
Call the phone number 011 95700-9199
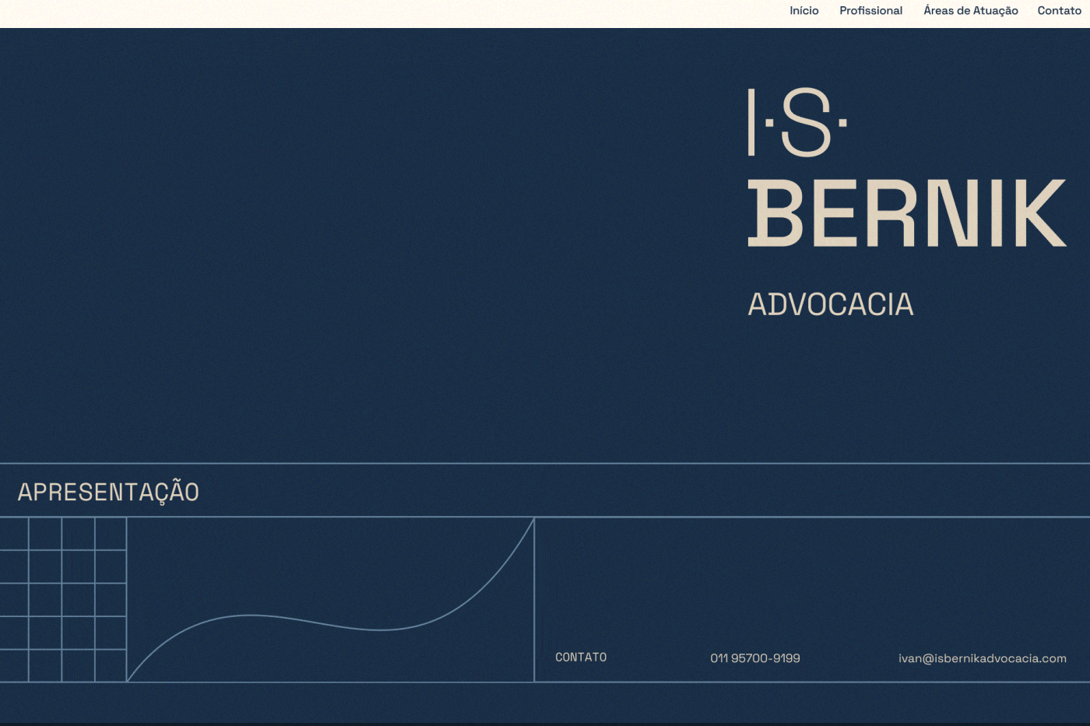(x=755, y=658)
